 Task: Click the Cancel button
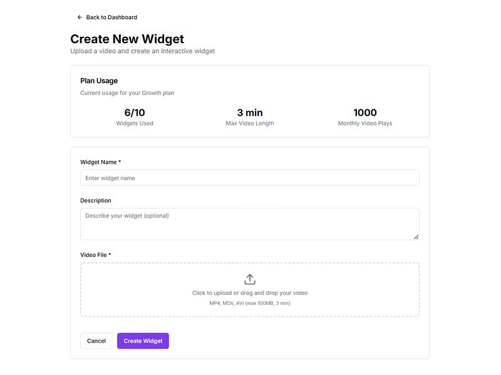(96, 341)
